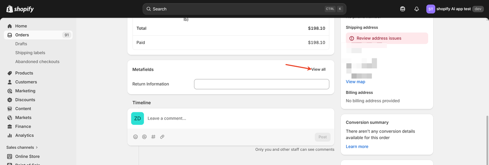Click View all metafields link
The height and width of the screenshot is (165, 489).
(x=318, y=70)
